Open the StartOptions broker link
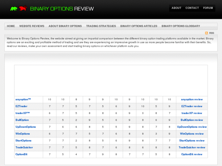 coord(24,141)
